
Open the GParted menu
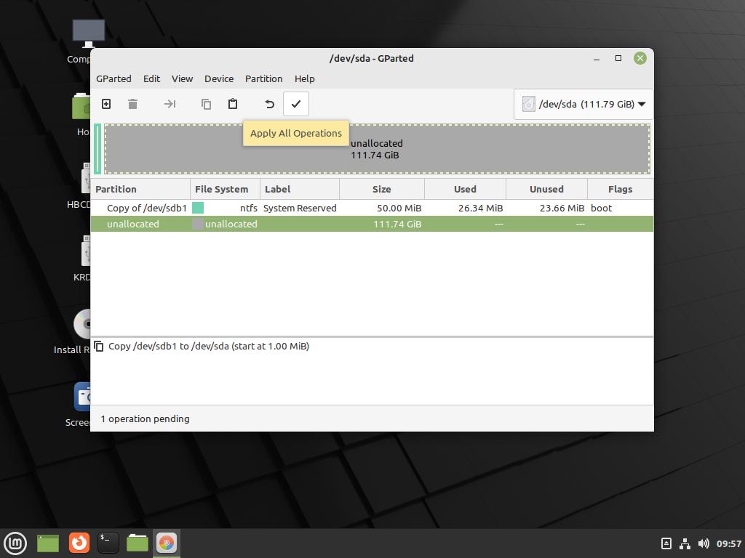[x=113, y=78]
